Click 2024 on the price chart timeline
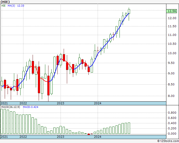 click(x=98, y=103)
